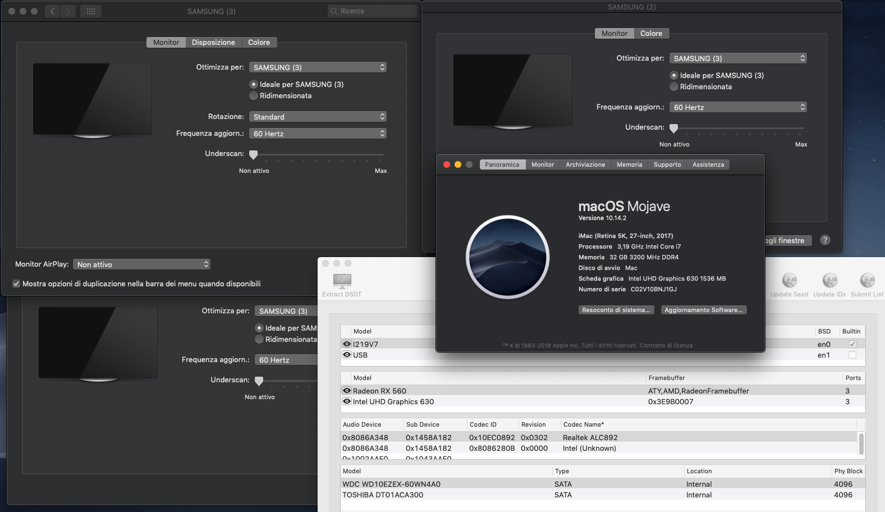885x512 pixels.
Task: Click 'Resoconto di sistema...' button
Action: 616,310
